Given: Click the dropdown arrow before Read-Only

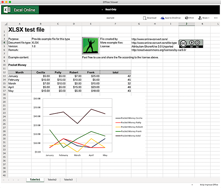Looking at the screenshot, I should pos(102,10).
